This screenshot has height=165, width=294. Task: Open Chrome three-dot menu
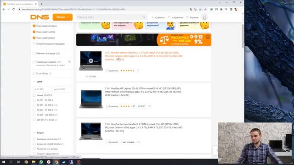241,9
